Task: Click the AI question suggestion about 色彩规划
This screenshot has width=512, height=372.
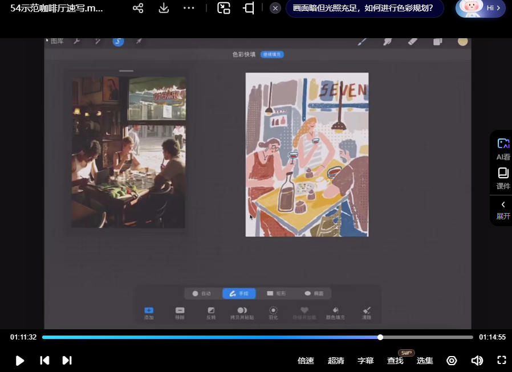Action: tap(363, 9)
